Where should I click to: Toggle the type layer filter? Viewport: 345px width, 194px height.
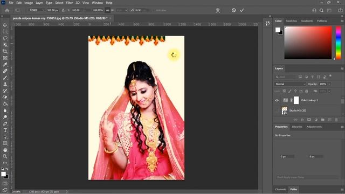(x=313, y=77)
